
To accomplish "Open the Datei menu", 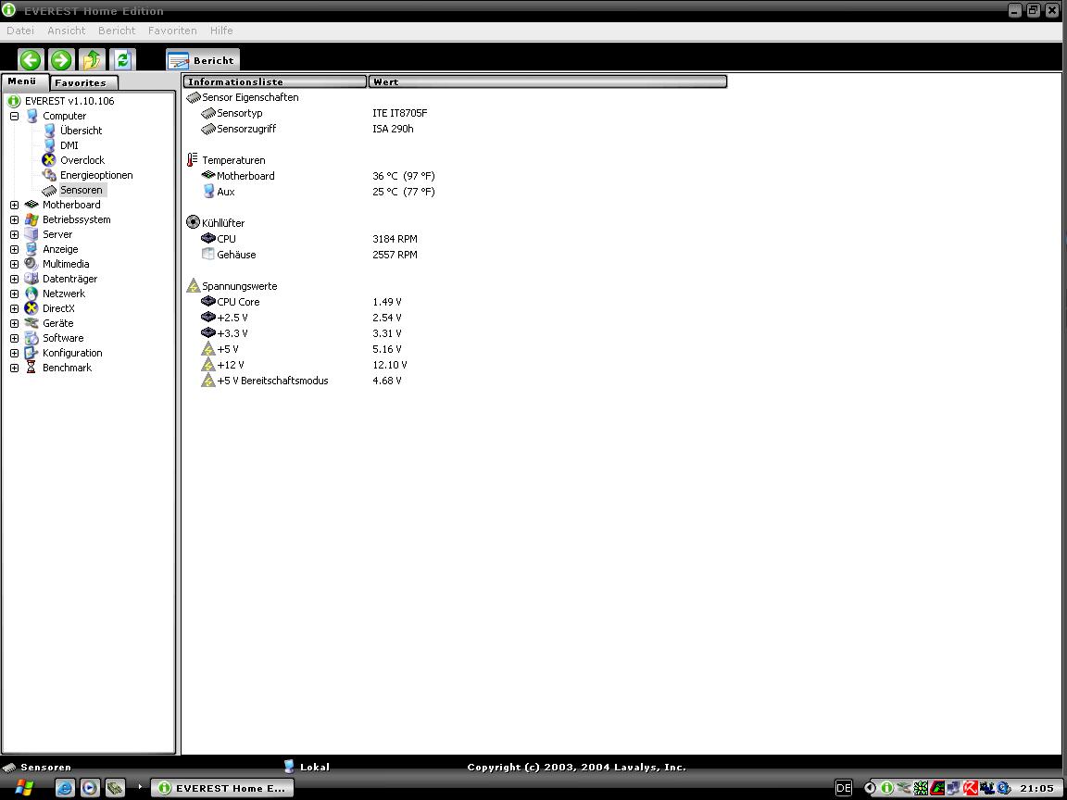I will click(20, 31).
